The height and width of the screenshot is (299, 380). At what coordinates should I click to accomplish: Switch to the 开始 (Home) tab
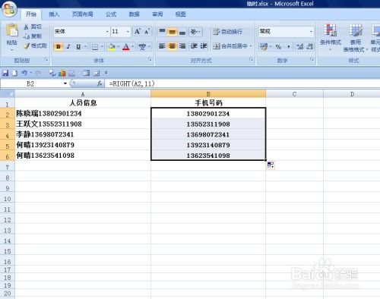31,14
